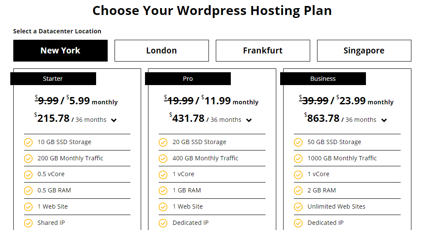Open Pro plan 36 months billing dropdown

[249, 120]
